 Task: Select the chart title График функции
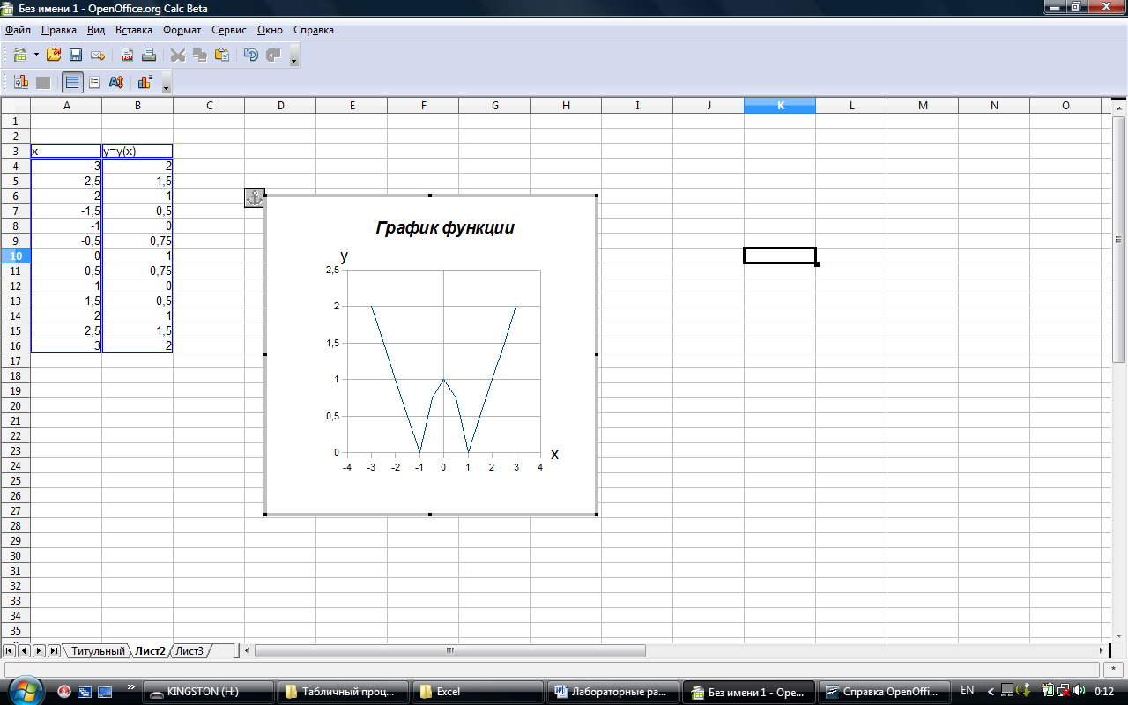pyautogui.click(x=445, y=227)
